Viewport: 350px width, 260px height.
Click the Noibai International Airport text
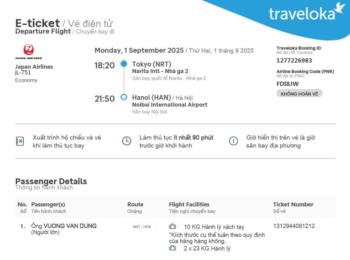click(169, 105)
